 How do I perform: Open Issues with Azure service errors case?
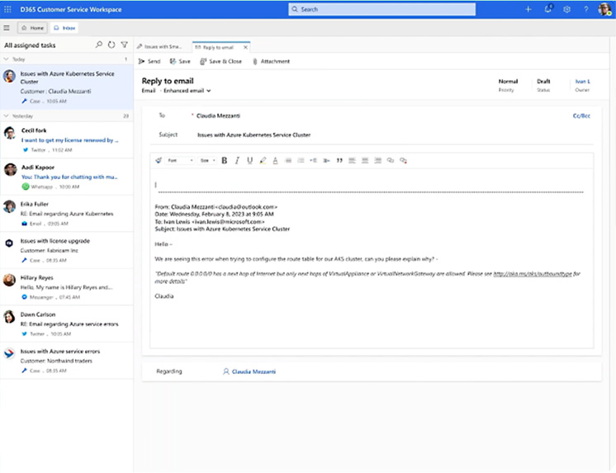67,361
